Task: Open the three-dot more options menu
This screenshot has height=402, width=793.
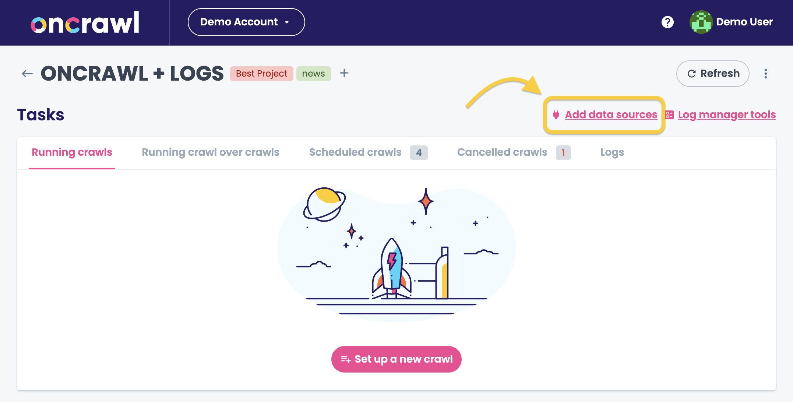Action: tap(766, 74)
